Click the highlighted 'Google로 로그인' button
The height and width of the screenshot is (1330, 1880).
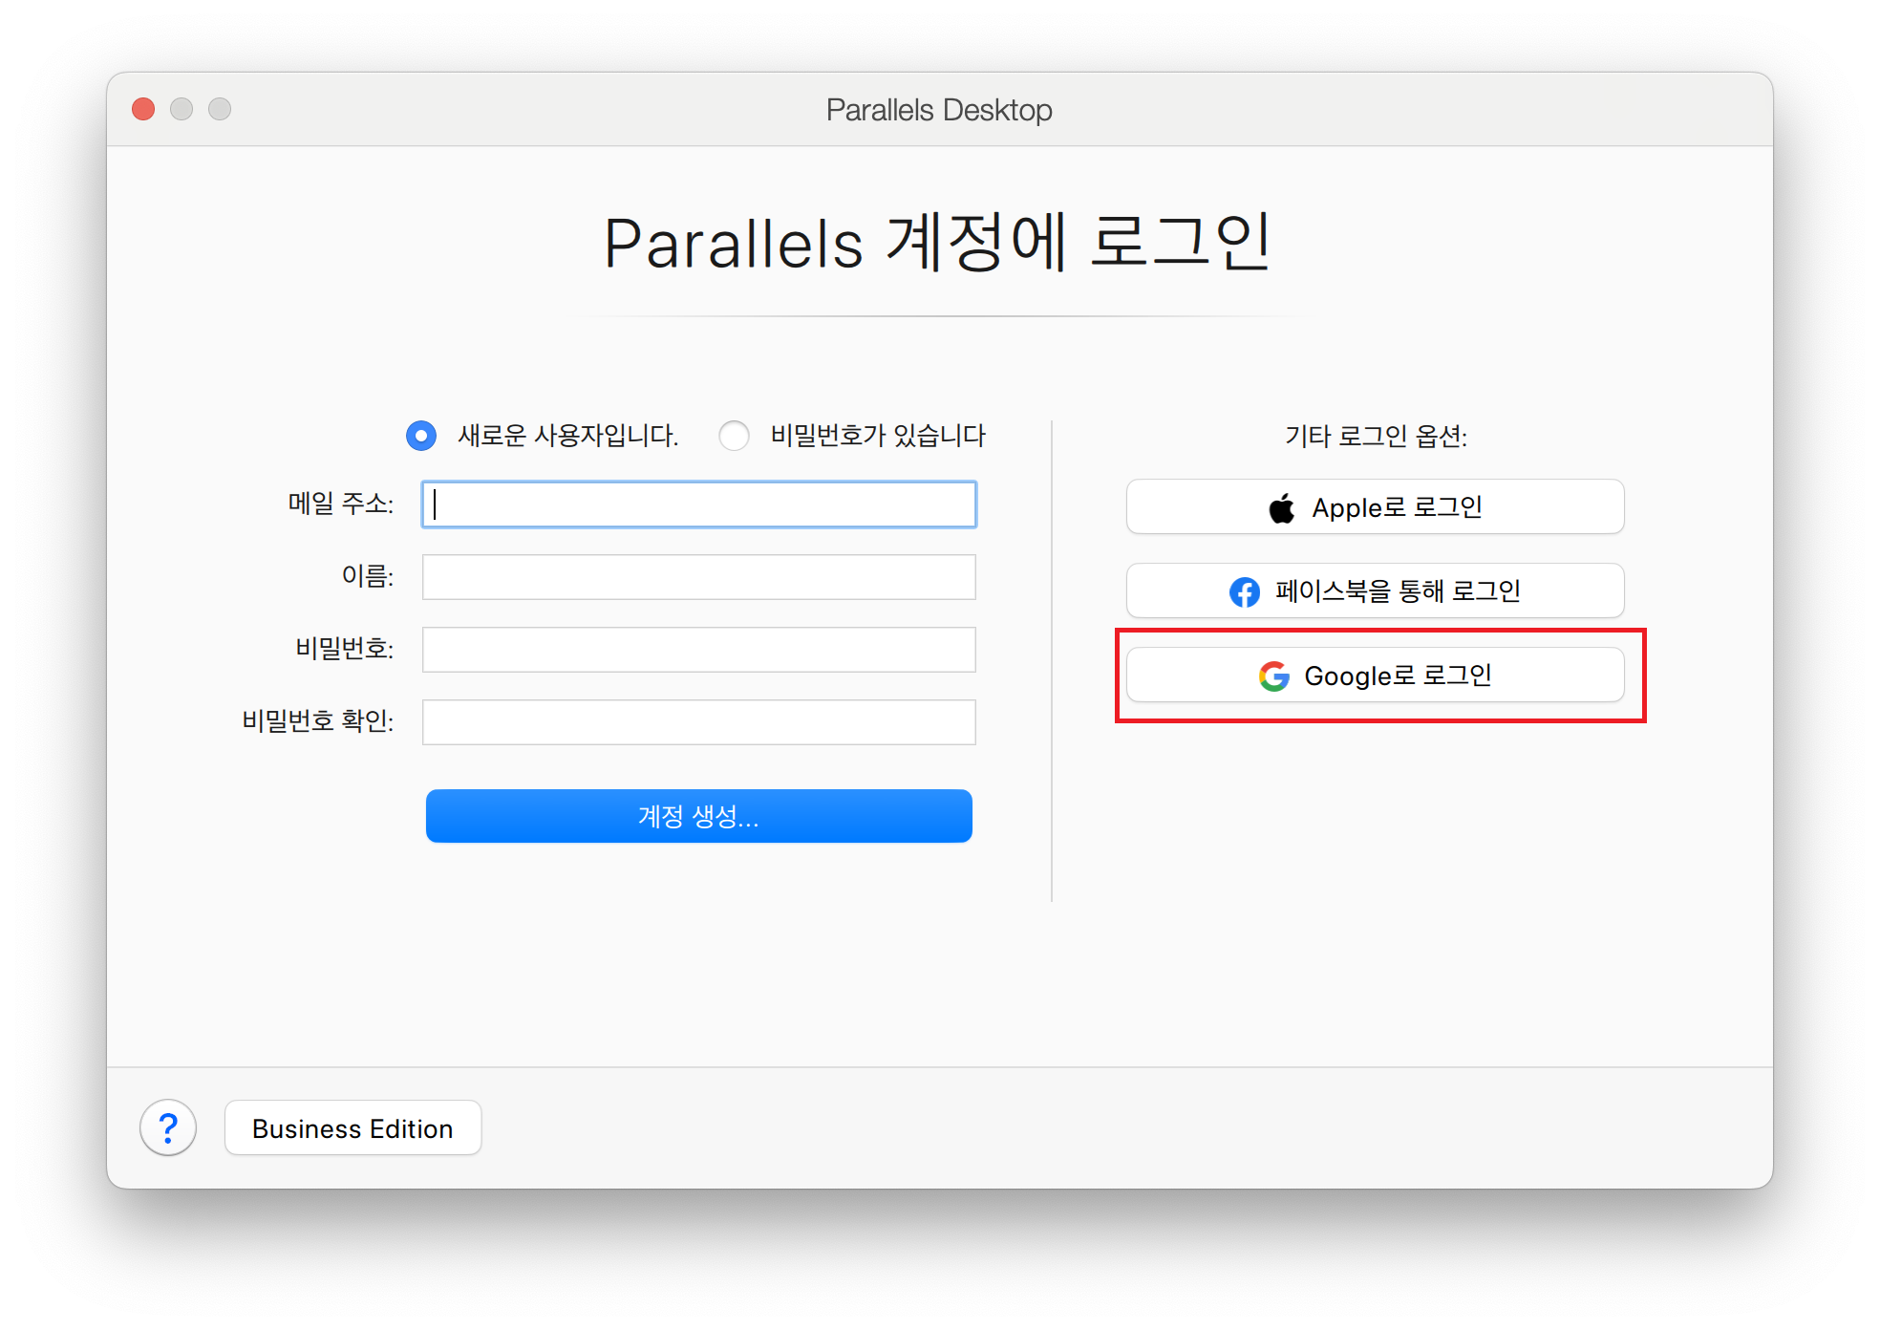tap(1375, 676)
